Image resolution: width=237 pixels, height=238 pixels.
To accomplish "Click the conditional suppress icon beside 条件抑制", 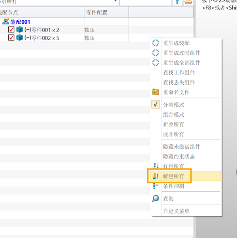I will coord(156,186).
